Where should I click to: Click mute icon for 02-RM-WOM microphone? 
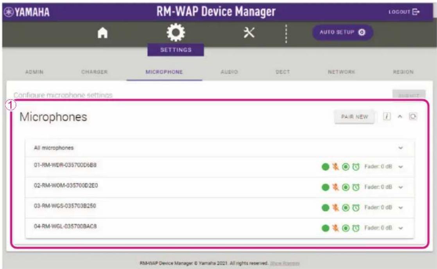click(335, 187)
